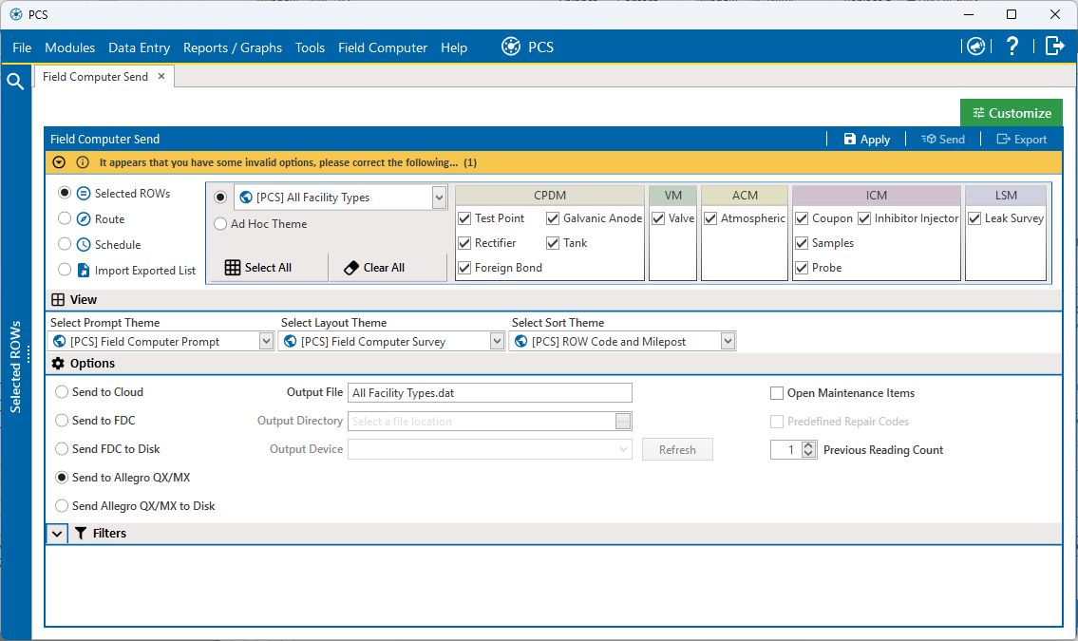Click the Import Exported List file icon
This screenshot has height=641, width=1078.
click(84, 270)
